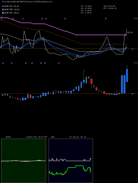Open the green MACD indicator chart

23,161
